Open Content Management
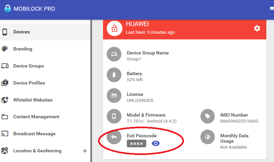 click(45, 117)
